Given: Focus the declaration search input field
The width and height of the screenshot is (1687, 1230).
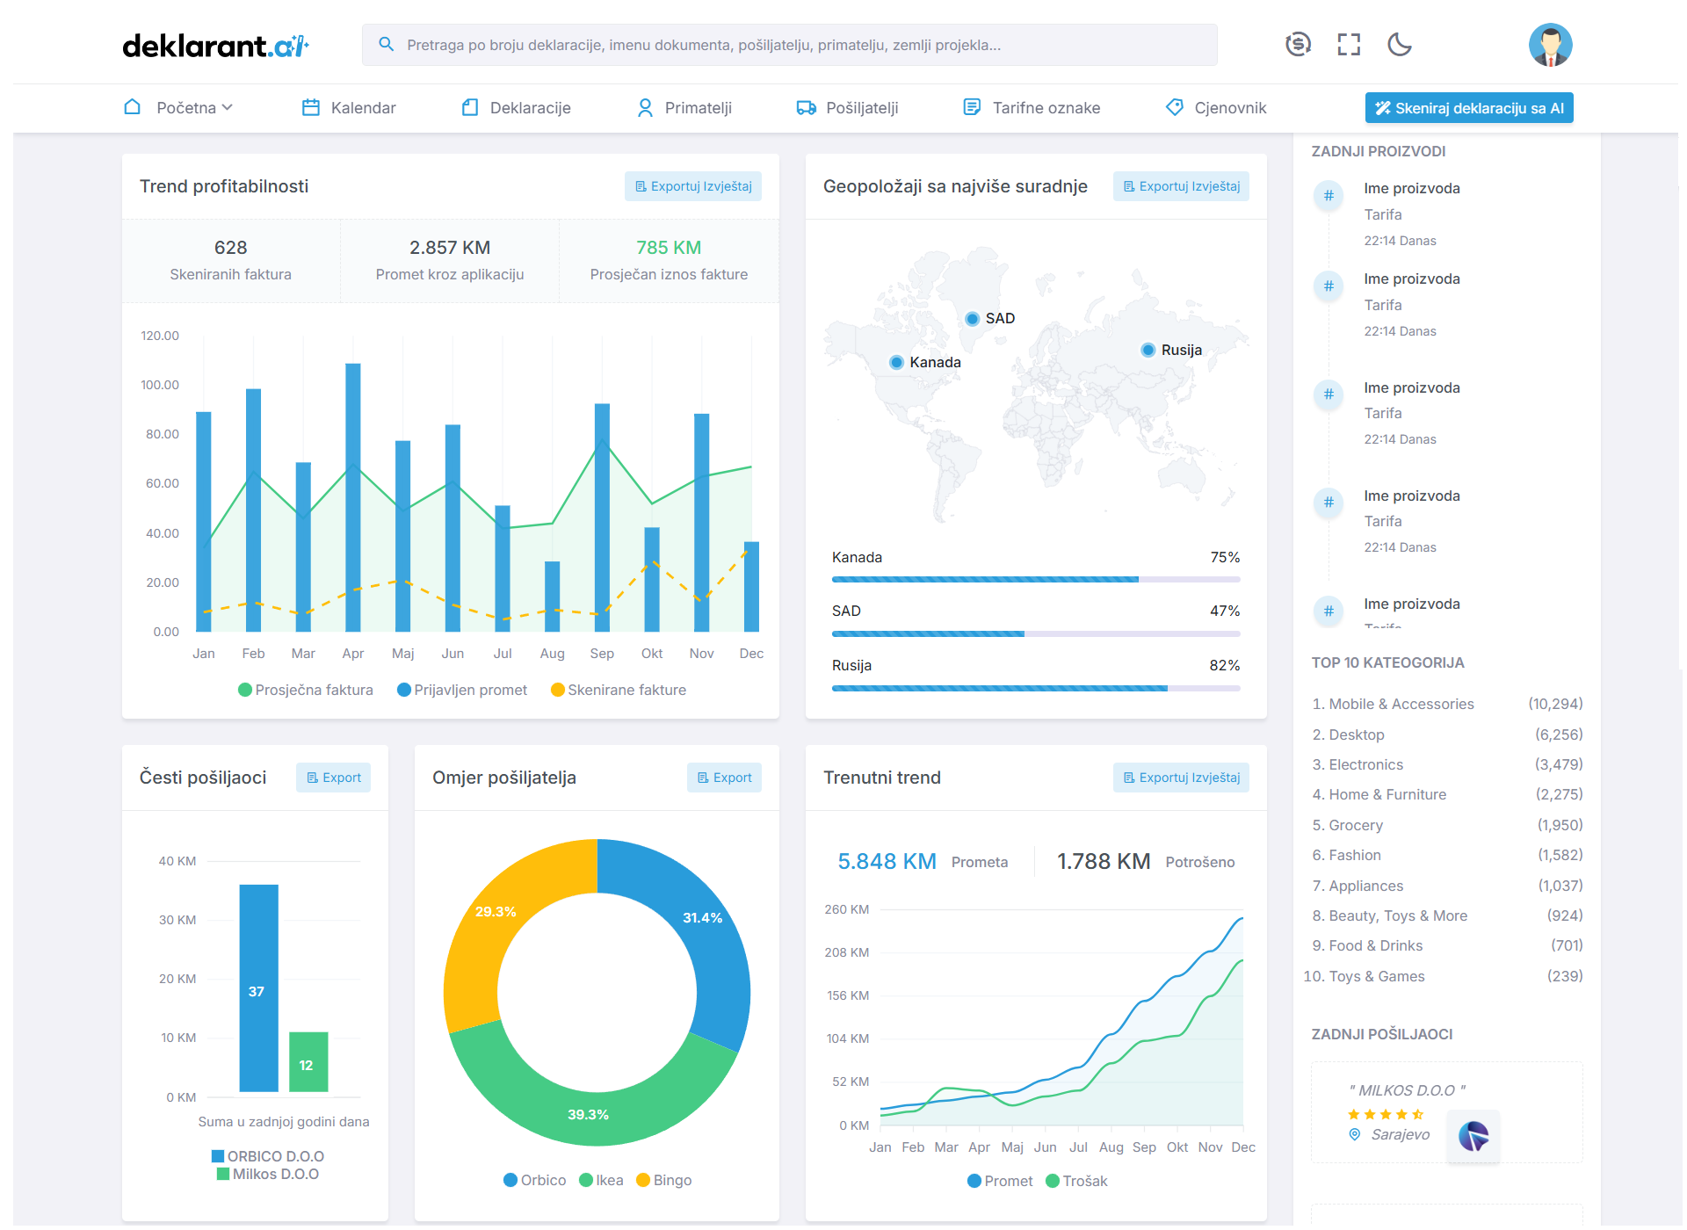Looking at the screenshot, I should click(x=791, y=45).
